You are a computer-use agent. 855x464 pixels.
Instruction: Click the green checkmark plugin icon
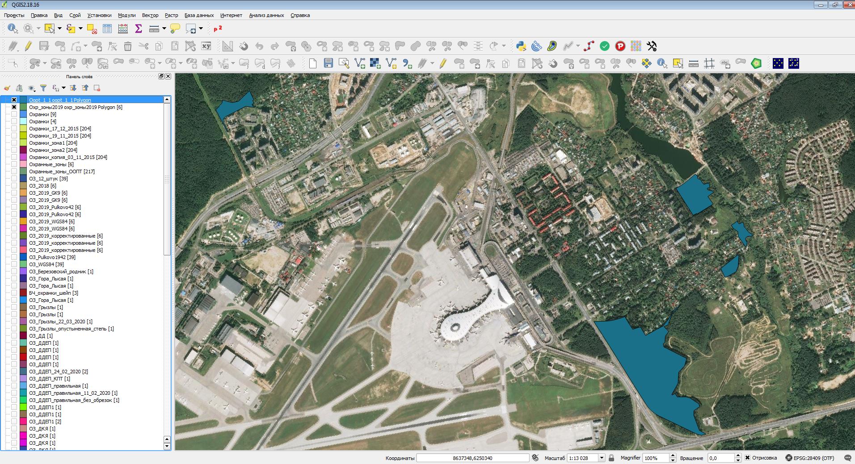pos(605,46)
